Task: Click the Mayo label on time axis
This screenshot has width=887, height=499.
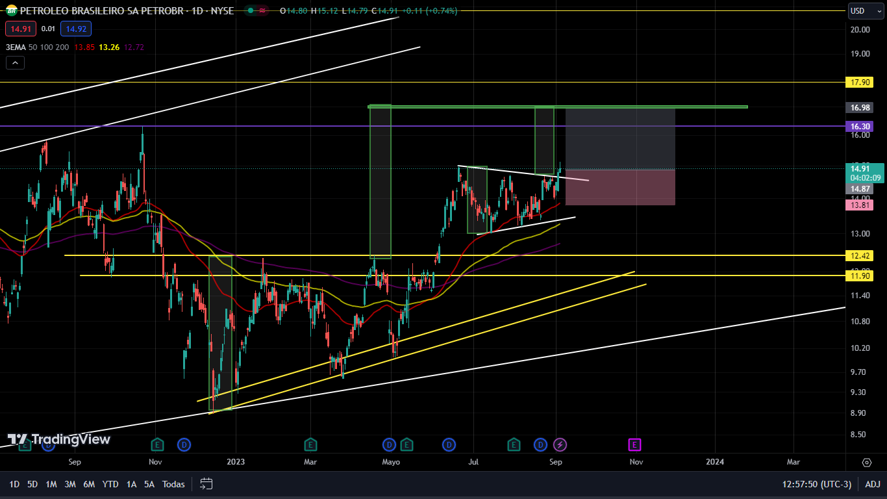Action: pos(391,462)
